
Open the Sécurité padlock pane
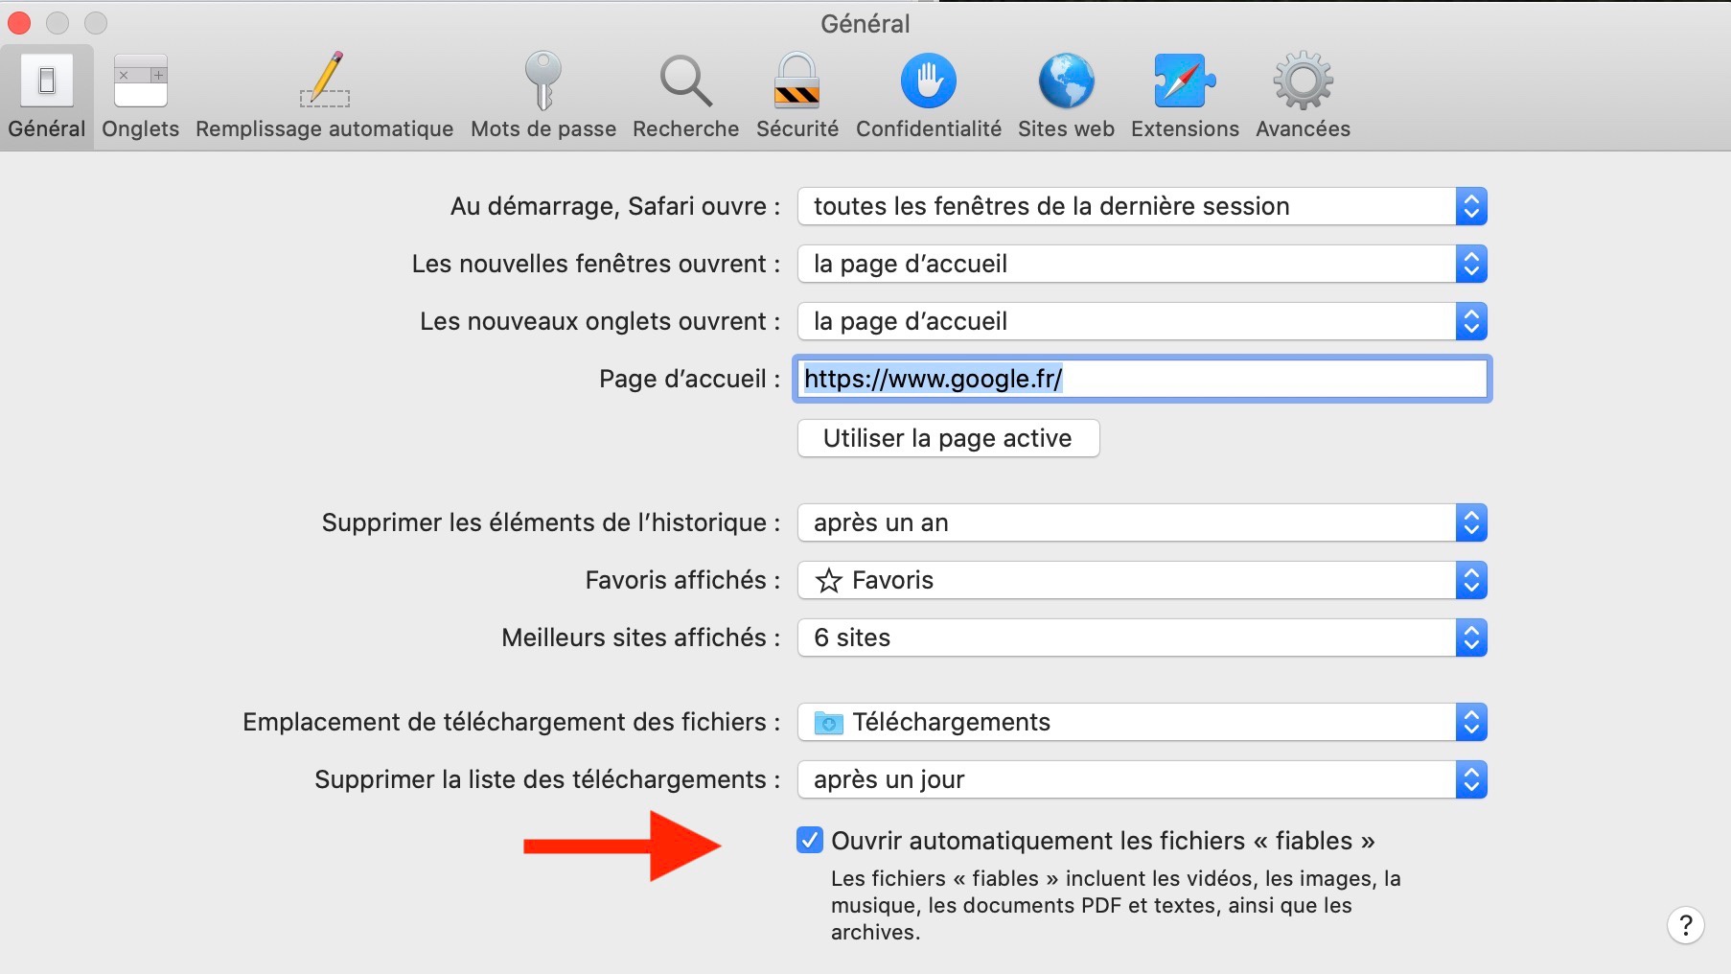(797, 97)
